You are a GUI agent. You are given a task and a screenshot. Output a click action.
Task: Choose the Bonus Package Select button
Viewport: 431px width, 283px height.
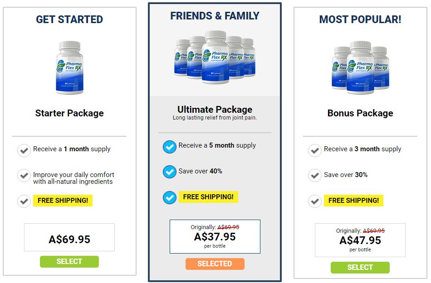[x=360, y=267]
